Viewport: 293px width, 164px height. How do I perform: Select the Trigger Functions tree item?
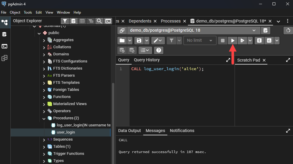[x=68, y=153]
